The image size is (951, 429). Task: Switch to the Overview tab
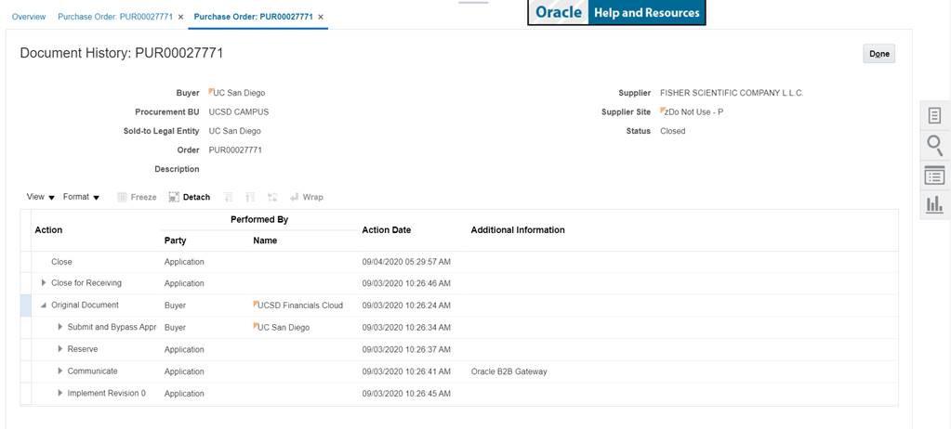point(29,17)
